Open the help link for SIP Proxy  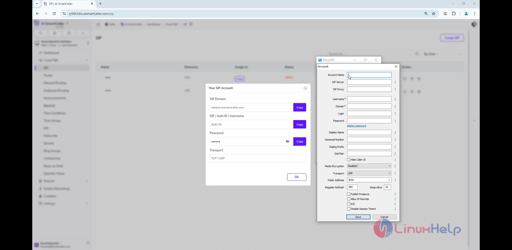pos(395,89)
